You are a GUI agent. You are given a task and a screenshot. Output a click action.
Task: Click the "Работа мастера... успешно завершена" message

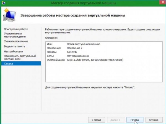tap(102, 31)
